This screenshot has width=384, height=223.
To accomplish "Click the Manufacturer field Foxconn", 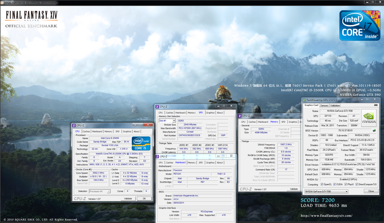I will (x=202, y=170).
